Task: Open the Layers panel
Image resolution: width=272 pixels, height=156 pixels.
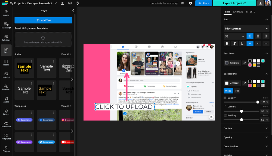Action: point(6,112)
